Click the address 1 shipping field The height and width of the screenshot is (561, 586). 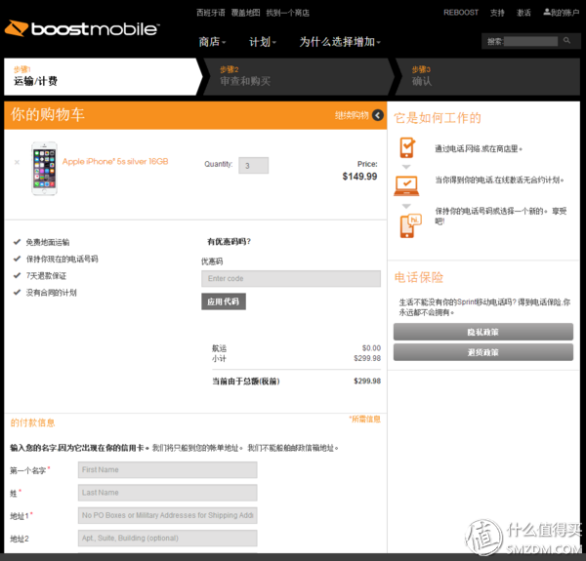coord(167,515)
